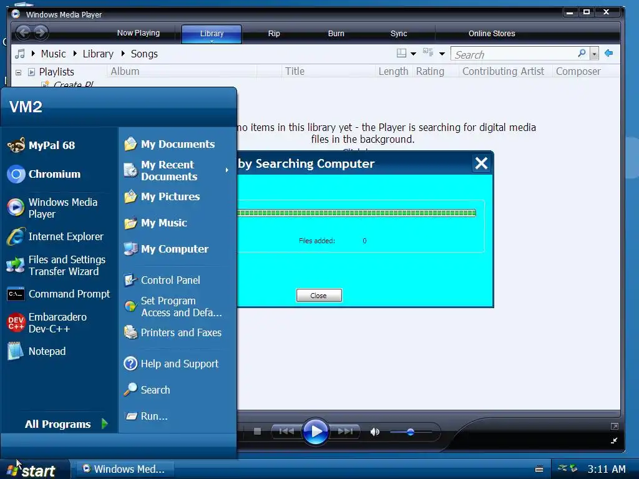Screen dimensions: 639x479
Task: Switch to the Now Playing tab
Action: tap(138, 33)
